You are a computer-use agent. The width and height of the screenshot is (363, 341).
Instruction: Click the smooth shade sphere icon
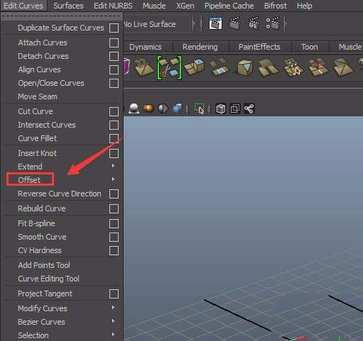coord(134,108)
